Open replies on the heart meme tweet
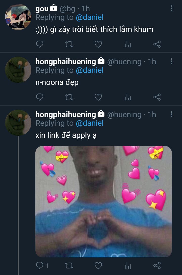The height and width of the screenshot is (275, 182). click(x=42, y=265)
